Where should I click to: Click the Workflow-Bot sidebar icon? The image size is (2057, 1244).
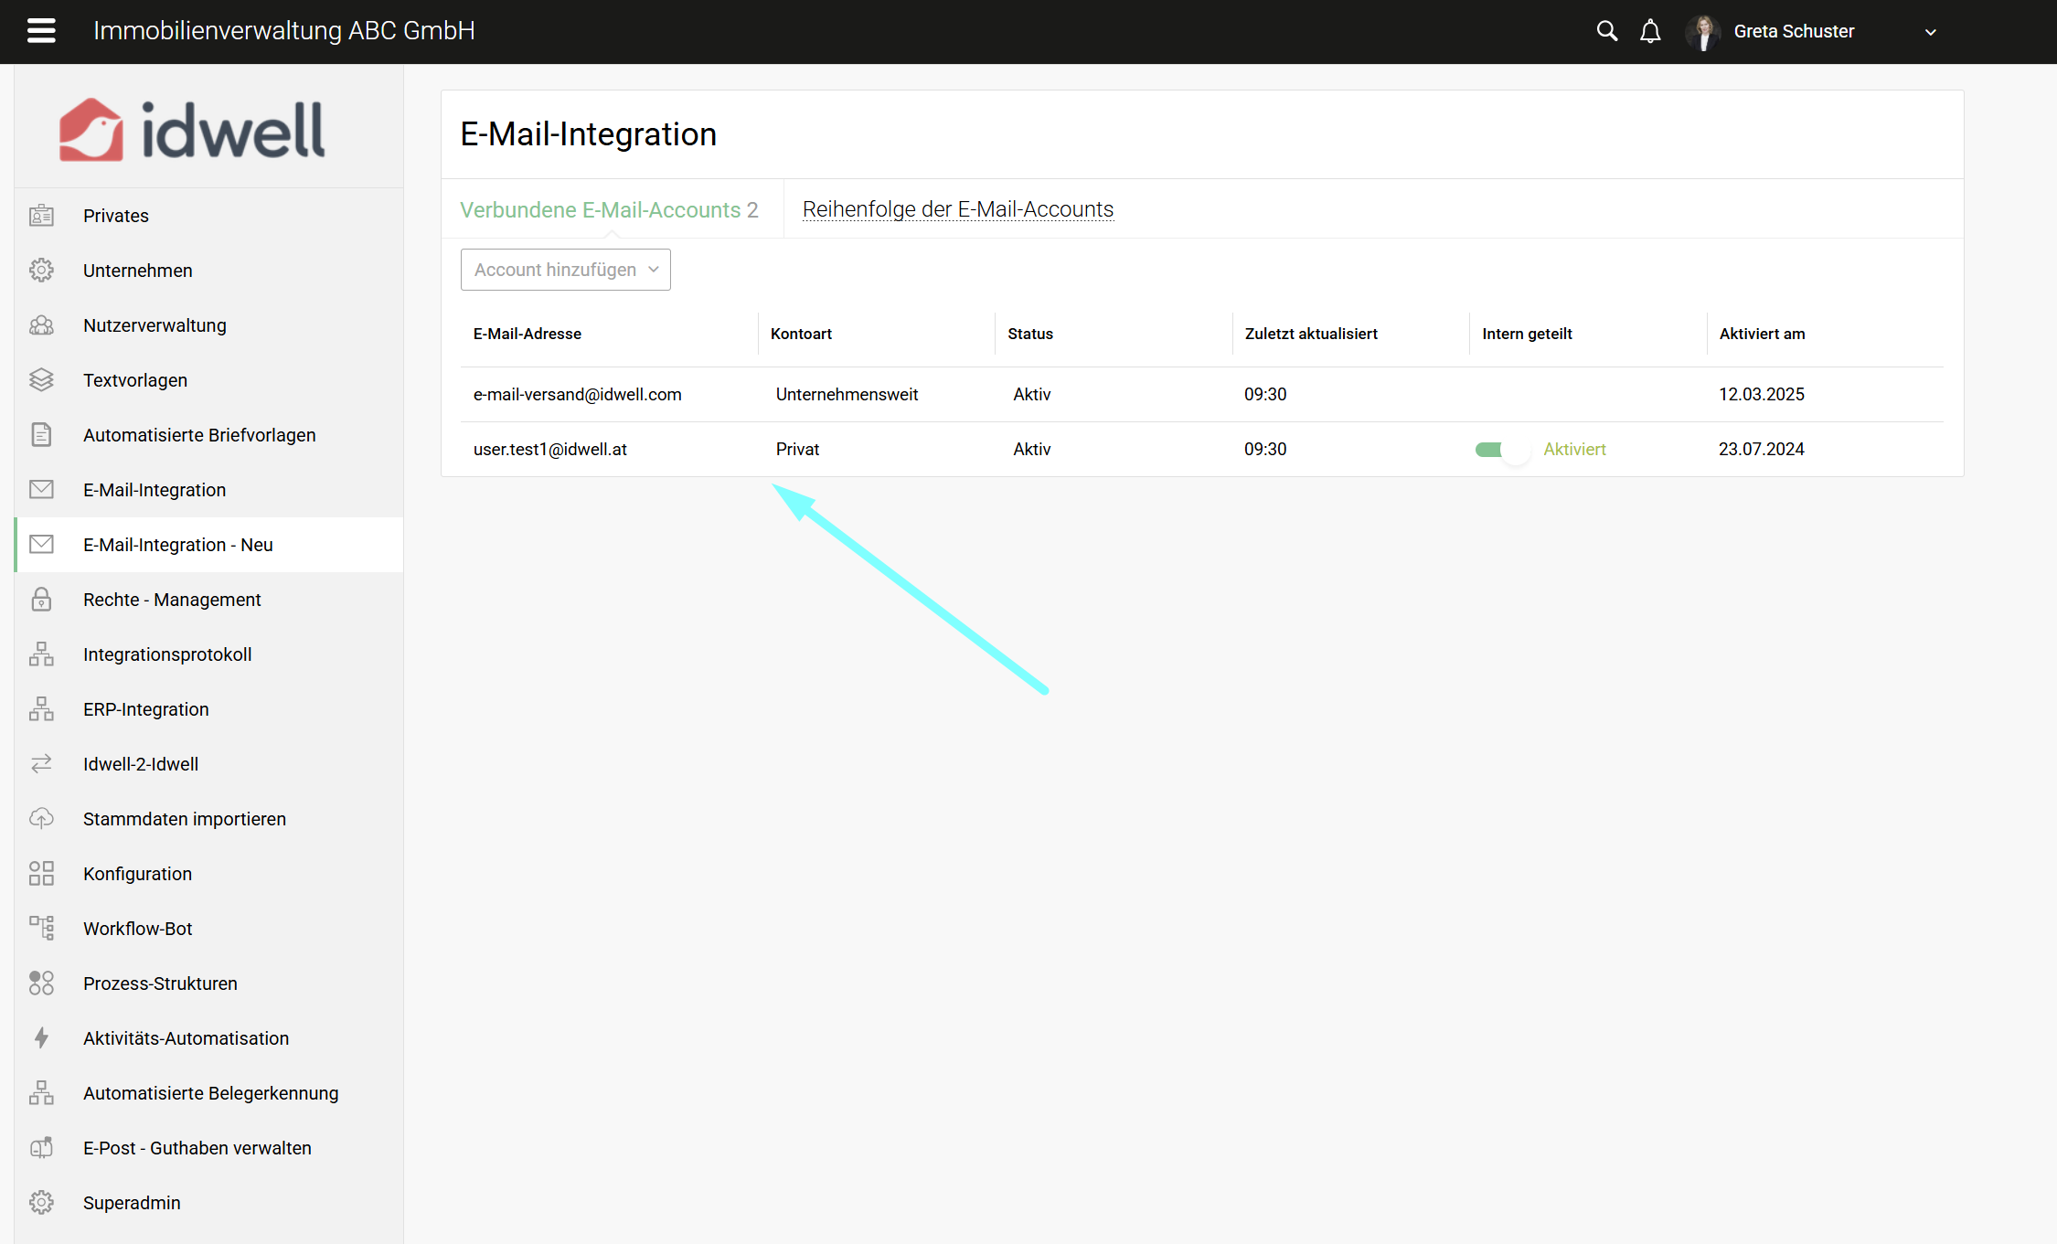41,928
